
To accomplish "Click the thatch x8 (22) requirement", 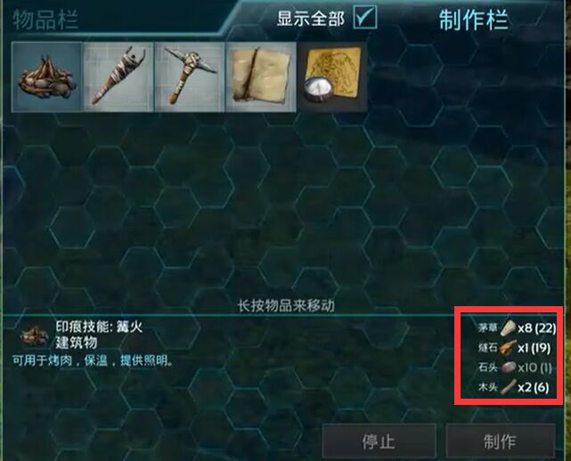I will (x=537, y=328).
